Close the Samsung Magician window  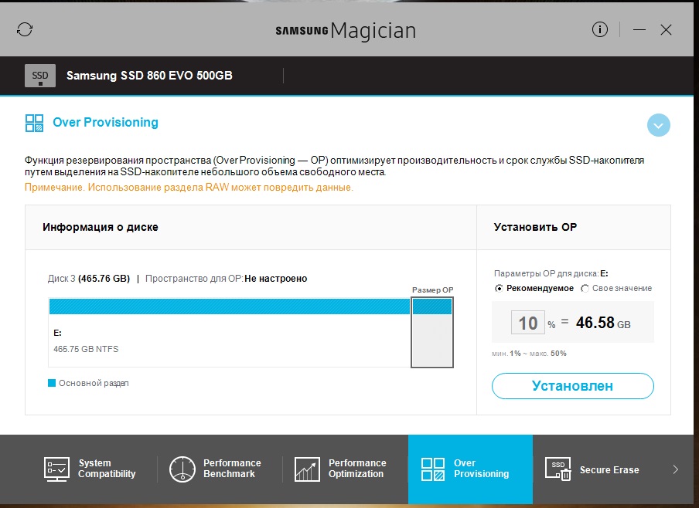[666, 30]
